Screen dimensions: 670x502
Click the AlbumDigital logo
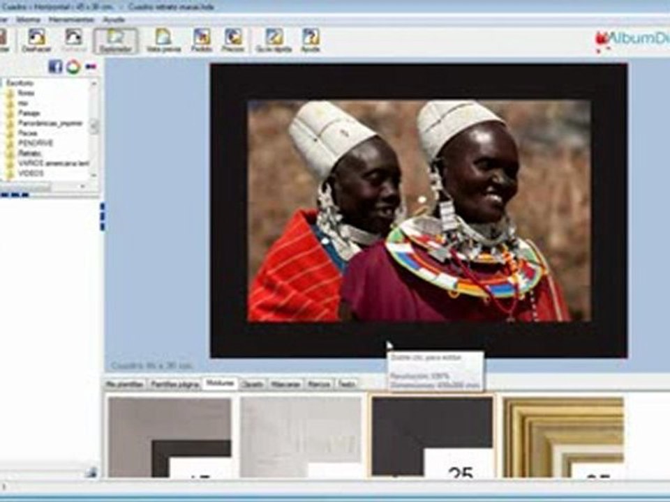[632, 41]
